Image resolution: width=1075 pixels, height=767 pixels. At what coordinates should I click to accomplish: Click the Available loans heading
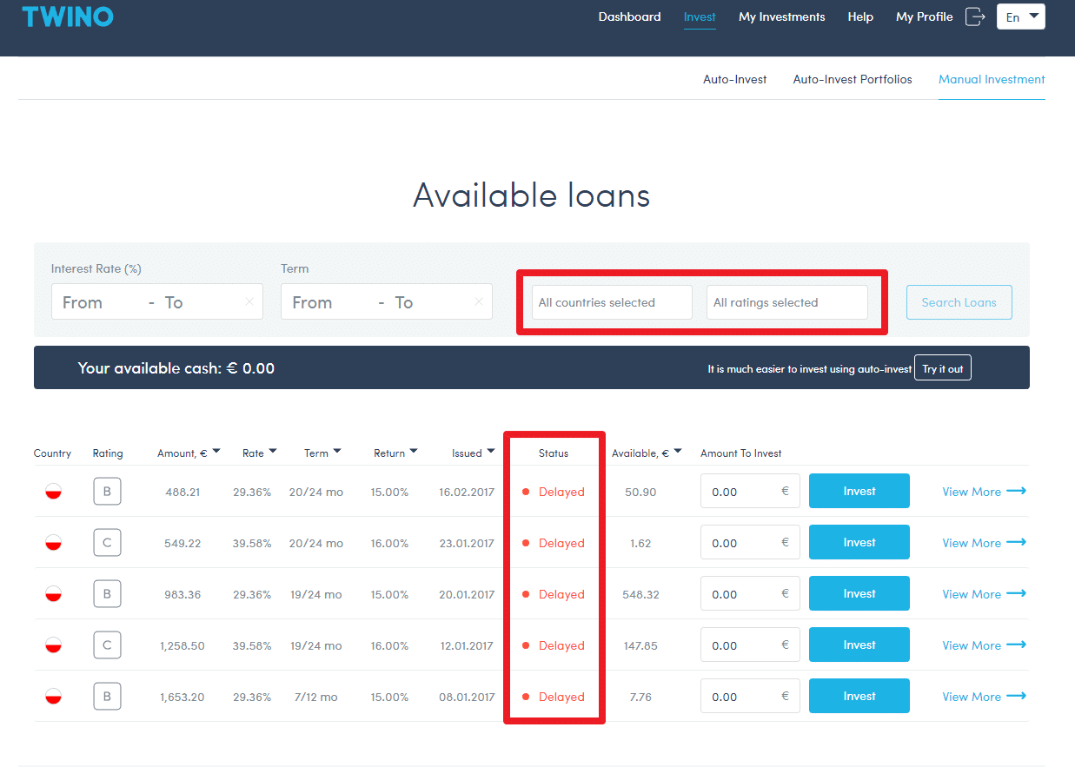tap(532, 195)
